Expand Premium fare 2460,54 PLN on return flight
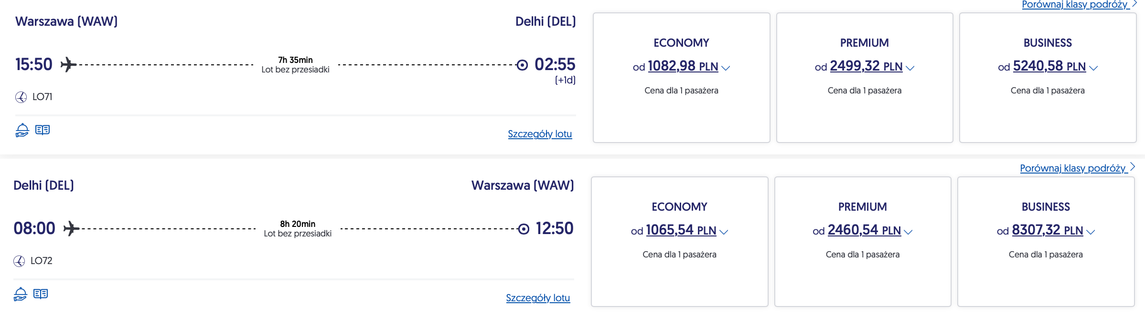This screenshot has height=317, width=1145. (908, 232)
